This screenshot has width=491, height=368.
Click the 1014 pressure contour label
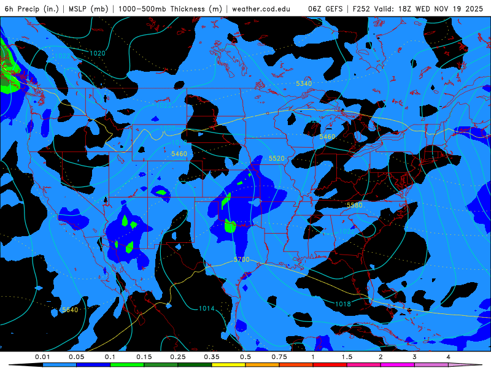207,309
